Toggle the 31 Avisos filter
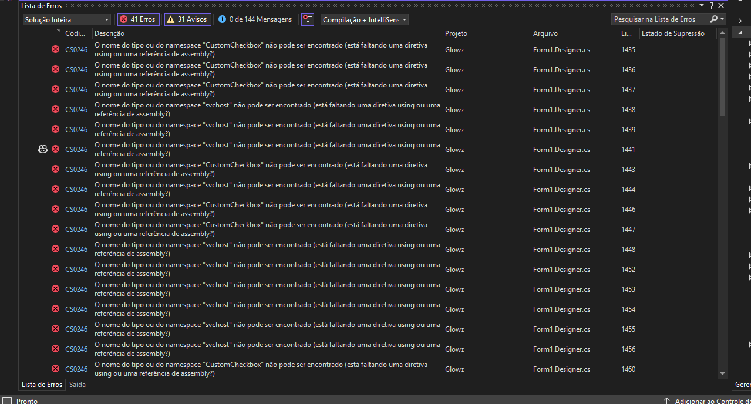This screenshot has width=751, height=404. coord(187,19)
